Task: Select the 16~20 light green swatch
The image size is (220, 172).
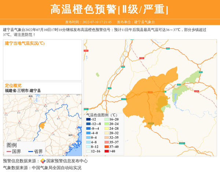Action: coord(106,119)
